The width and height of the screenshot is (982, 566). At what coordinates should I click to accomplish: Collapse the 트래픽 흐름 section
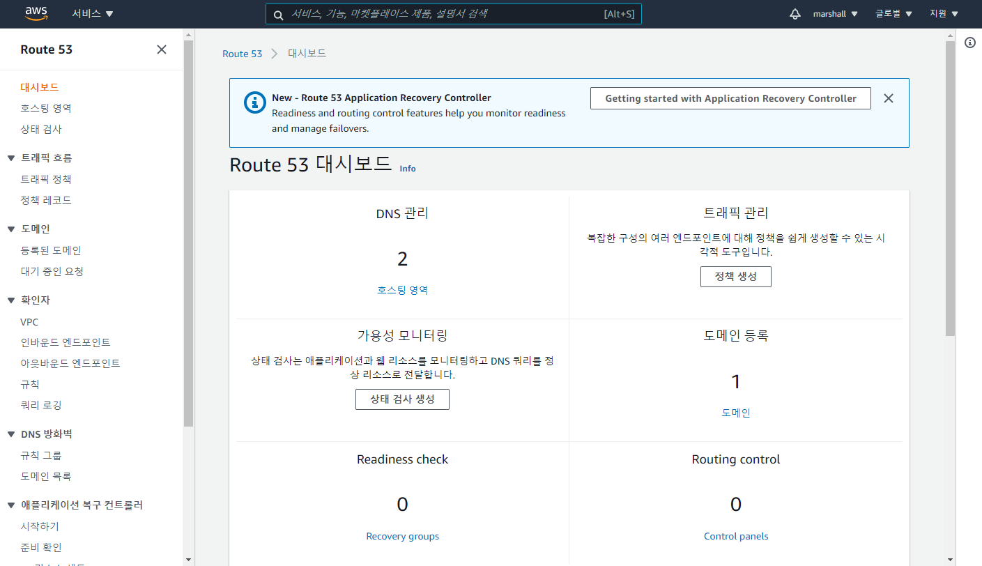(11, 158)
